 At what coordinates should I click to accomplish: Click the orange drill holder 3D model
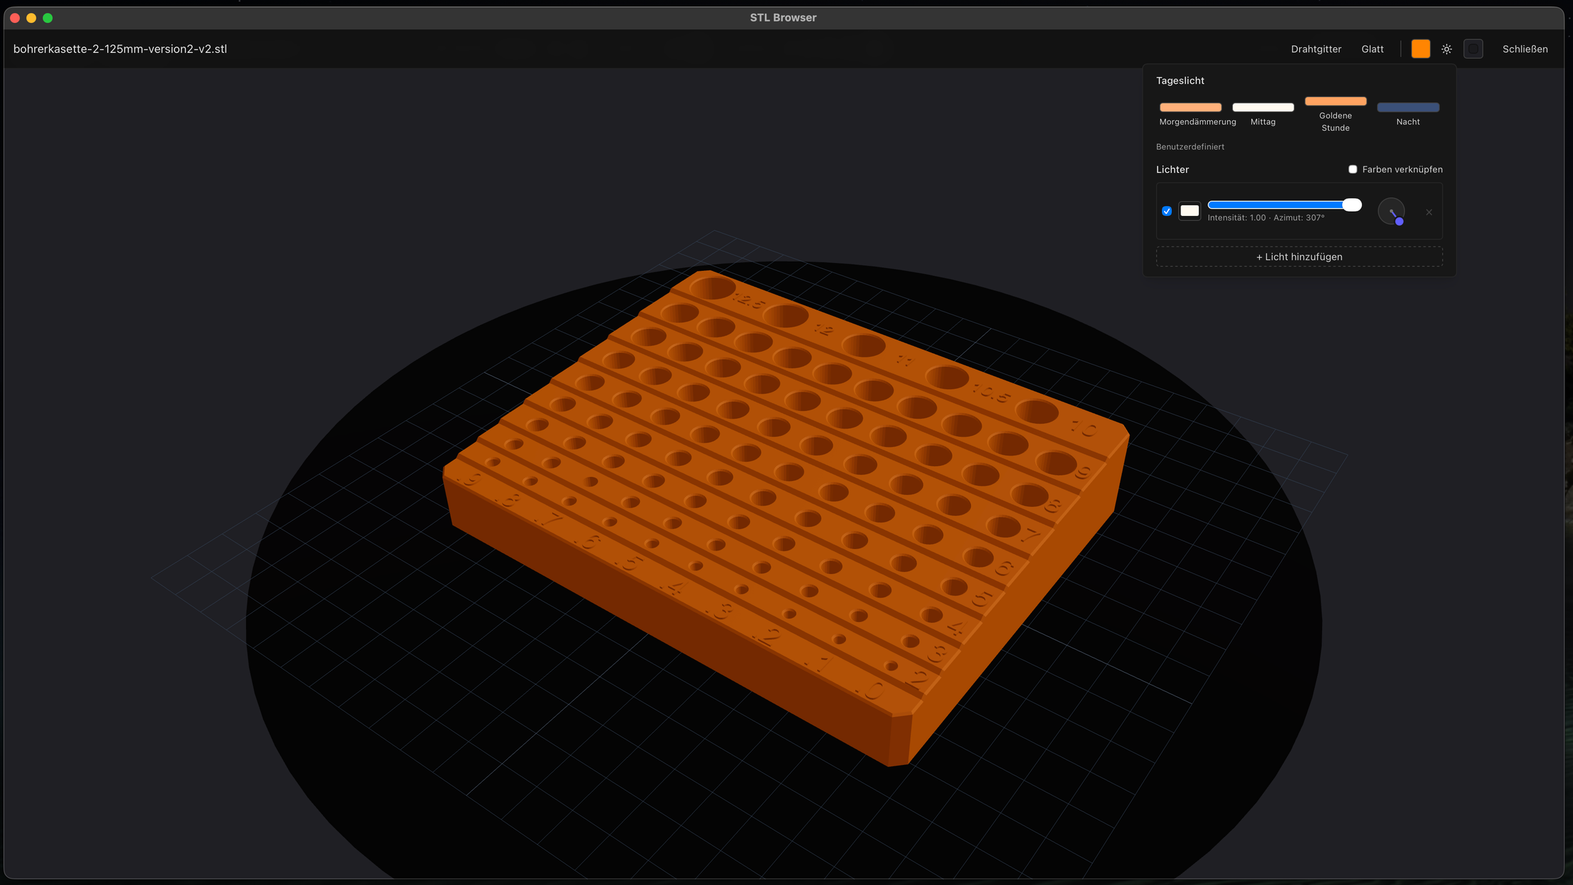point(785,518)
